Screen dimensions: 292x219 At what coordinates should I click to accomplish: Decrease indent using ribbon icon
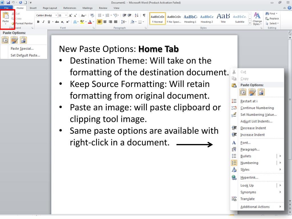pyautogui.click(x=124, y=15)
